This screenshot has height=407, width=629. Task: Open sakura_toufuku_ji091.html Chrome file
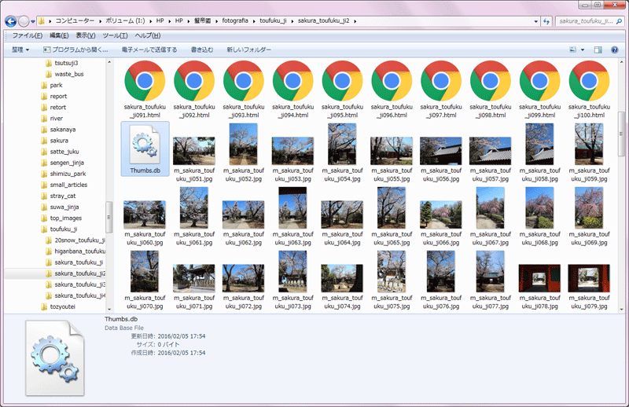point(145,81)
